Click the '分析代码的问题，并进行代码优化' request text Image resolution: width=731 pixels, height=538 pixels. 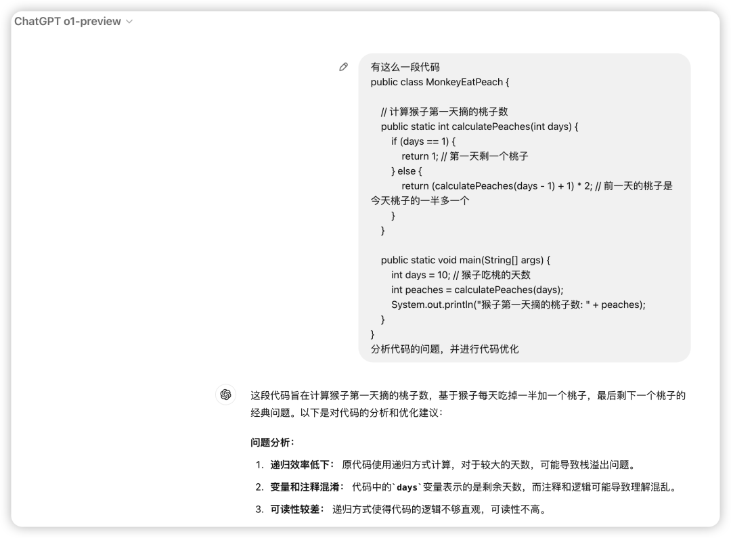(444, 349)
